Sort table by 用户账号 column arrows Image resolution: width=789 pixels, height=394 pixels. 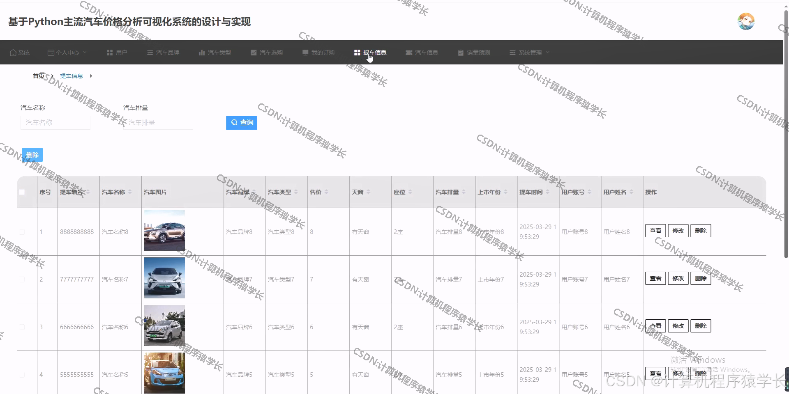[x=589, y=192]
